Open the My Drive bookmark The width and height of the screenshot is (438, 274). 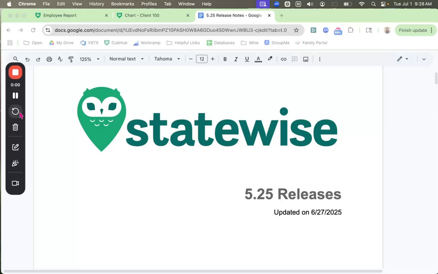61,43
